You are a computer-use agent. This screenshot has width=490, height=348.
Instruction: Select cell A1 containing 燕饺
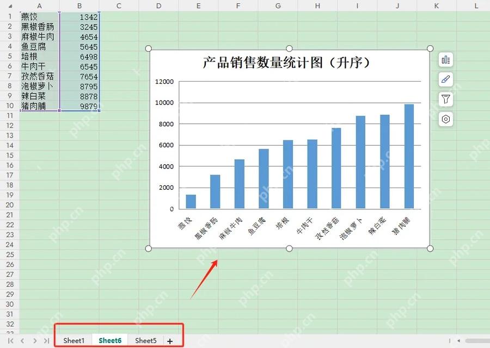(x=39, y=16)
